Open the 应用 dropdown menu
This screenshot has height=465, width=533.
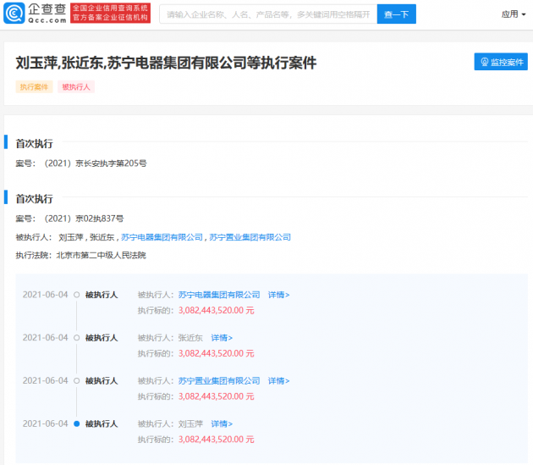click(514, 14)
